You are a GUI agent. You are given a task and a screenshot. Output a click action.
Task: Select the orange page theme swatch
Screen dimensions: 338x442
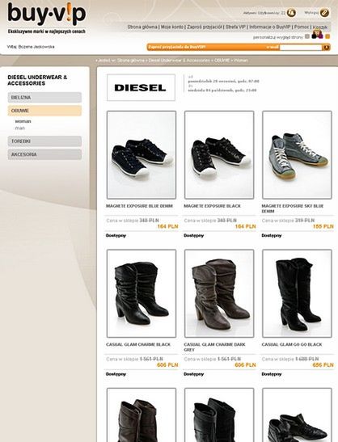click(x=327, y=36)
